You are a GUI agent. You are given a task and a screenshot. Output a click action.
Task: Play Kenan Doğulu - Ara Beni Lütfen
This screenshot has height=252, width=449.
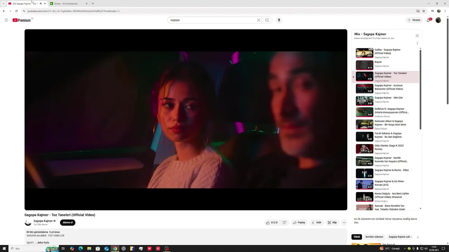386,197
